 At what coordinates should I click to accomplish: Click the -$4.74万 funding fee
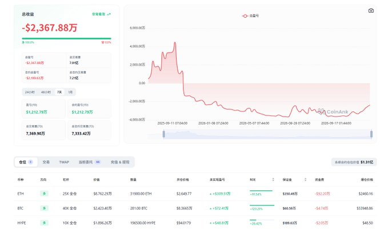coord(322,209)
